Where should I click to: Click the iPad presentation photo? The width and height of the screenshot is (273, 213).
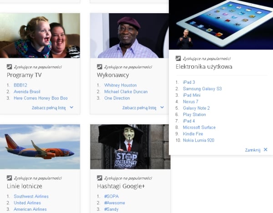[221, 25]
